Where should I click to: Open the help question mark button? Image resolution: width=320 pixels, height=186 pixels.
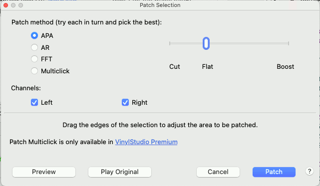[x=310, y=172]
